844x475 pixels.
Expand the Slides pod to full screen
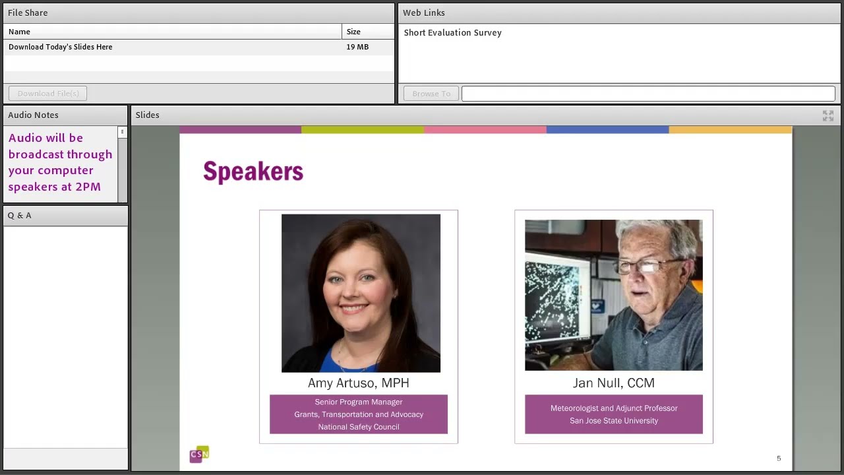pos(828,115)
